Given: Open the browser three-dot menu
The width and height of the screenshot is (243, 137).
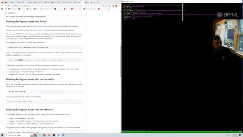Looking at the screenshot, I should (x=119, y=6).
